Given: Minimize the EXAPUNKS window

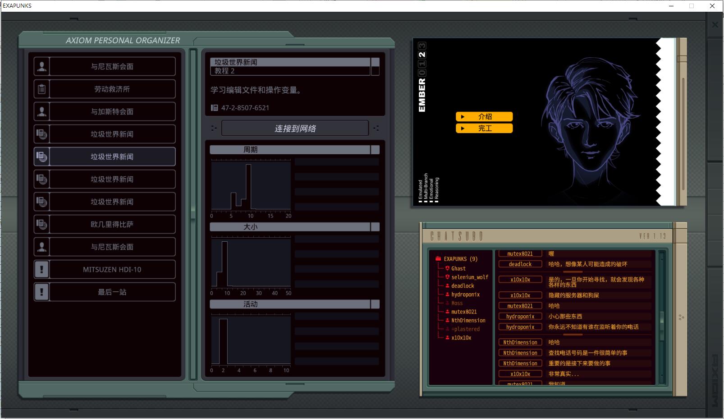Looking at the screenshot, I should [x=671, y=6].
